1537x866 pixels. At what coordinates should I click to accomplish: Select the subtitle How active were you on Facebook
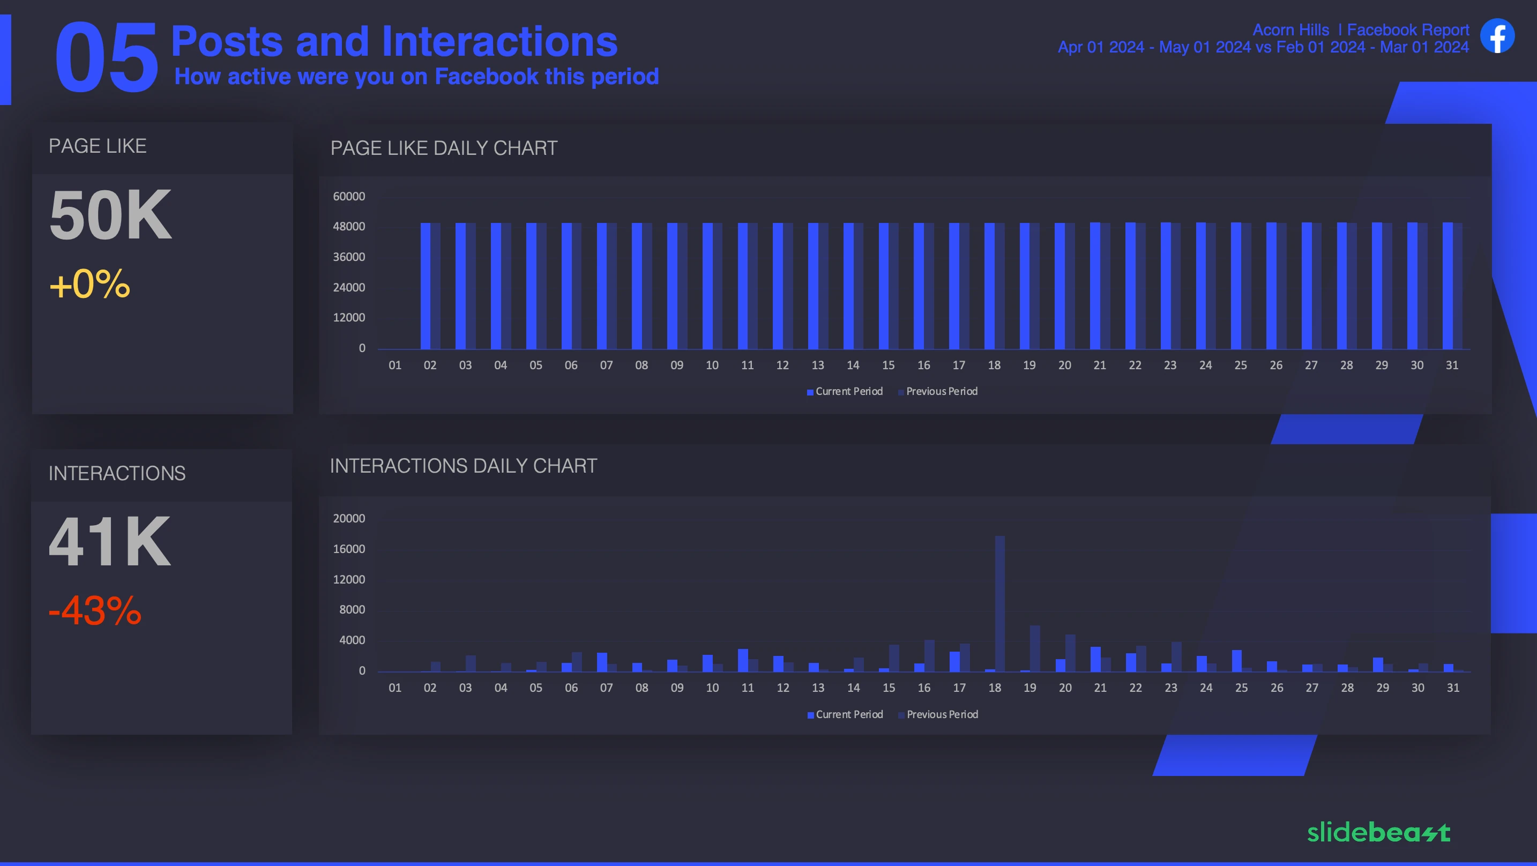coord(416,77)
